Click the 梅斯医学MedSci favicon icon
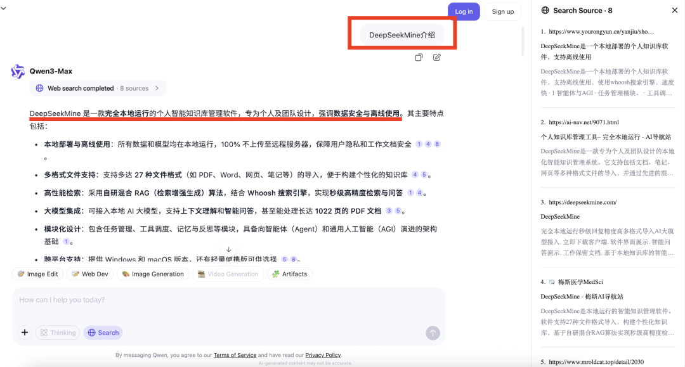This screenshot has height=367, width=685. click(x=552, y=282)
